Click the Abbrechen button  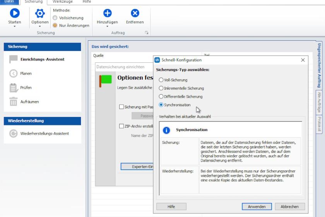(290, 207)
